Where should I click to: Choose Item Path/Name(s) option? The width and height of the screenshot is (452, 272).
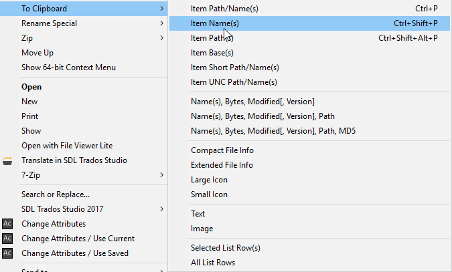point(224,9)
